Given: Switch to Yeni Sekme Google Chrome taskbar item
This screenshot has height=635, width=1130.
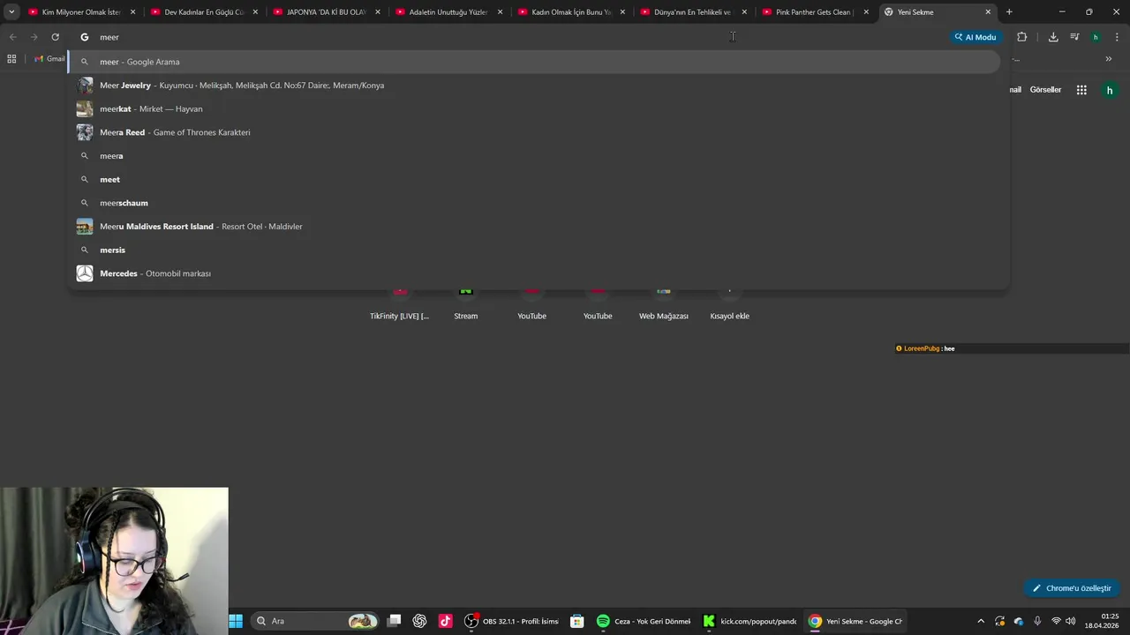Looking at the screenshot, I should (855, 621).
